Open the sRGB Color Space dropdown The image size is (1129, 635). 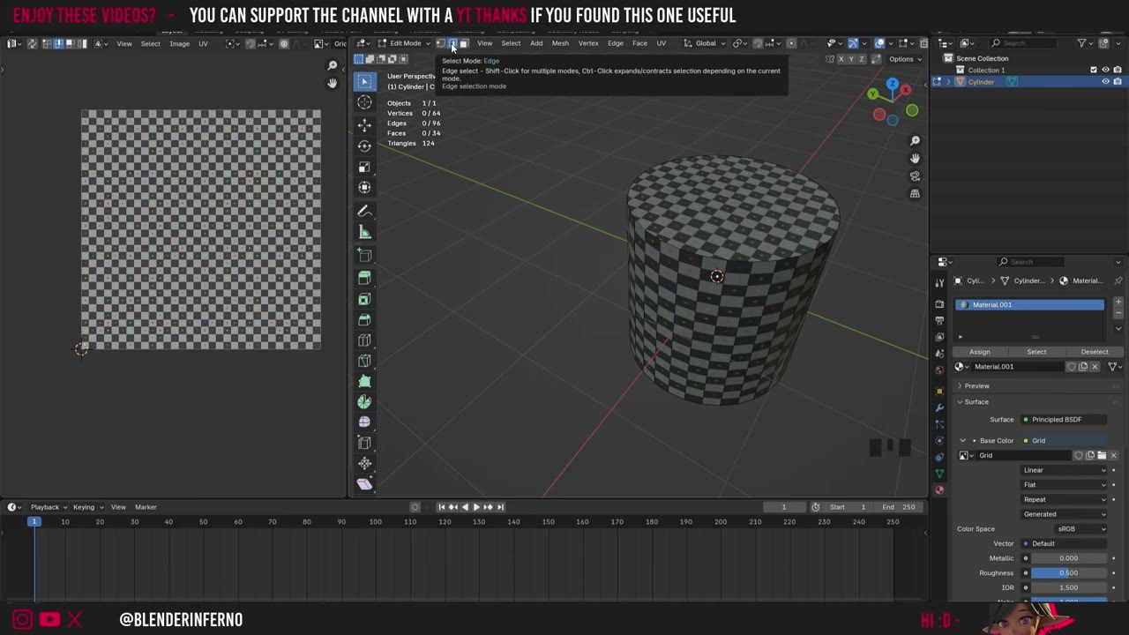point(1081,529)
